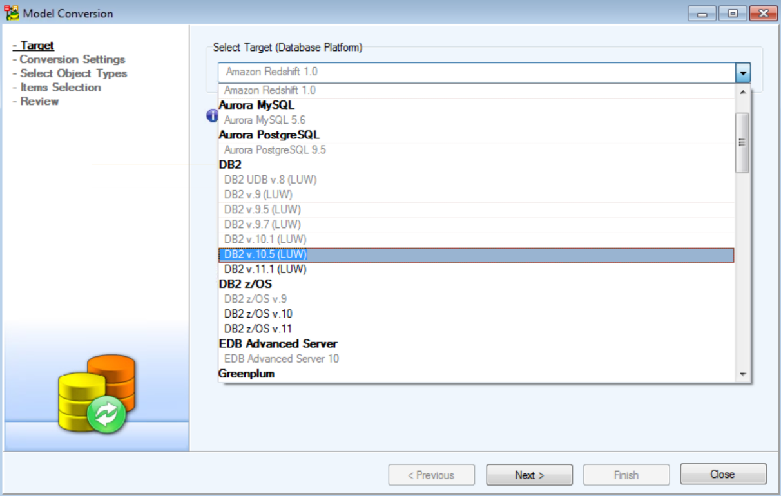Select DB2 z/OS v.9

click(477, 299)
